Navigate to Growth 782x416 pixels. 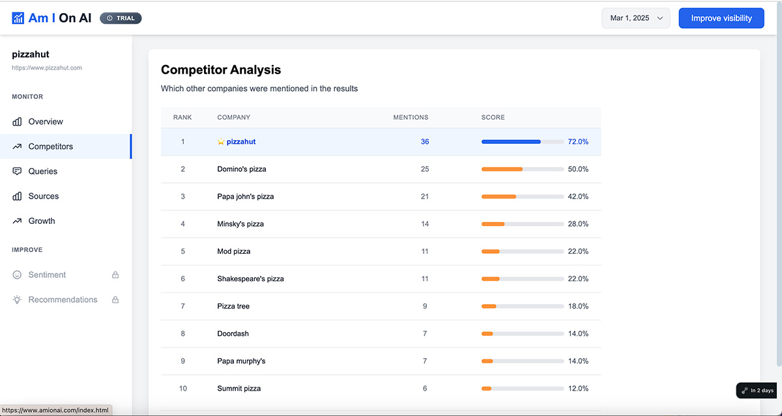65,221
